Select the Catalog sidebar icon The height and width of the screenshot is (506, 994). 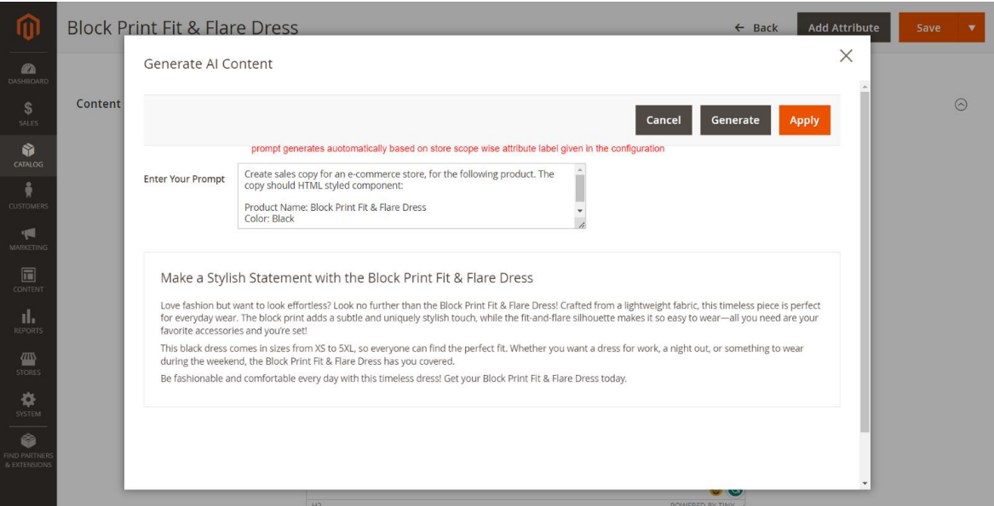click(x=28, y=155)
